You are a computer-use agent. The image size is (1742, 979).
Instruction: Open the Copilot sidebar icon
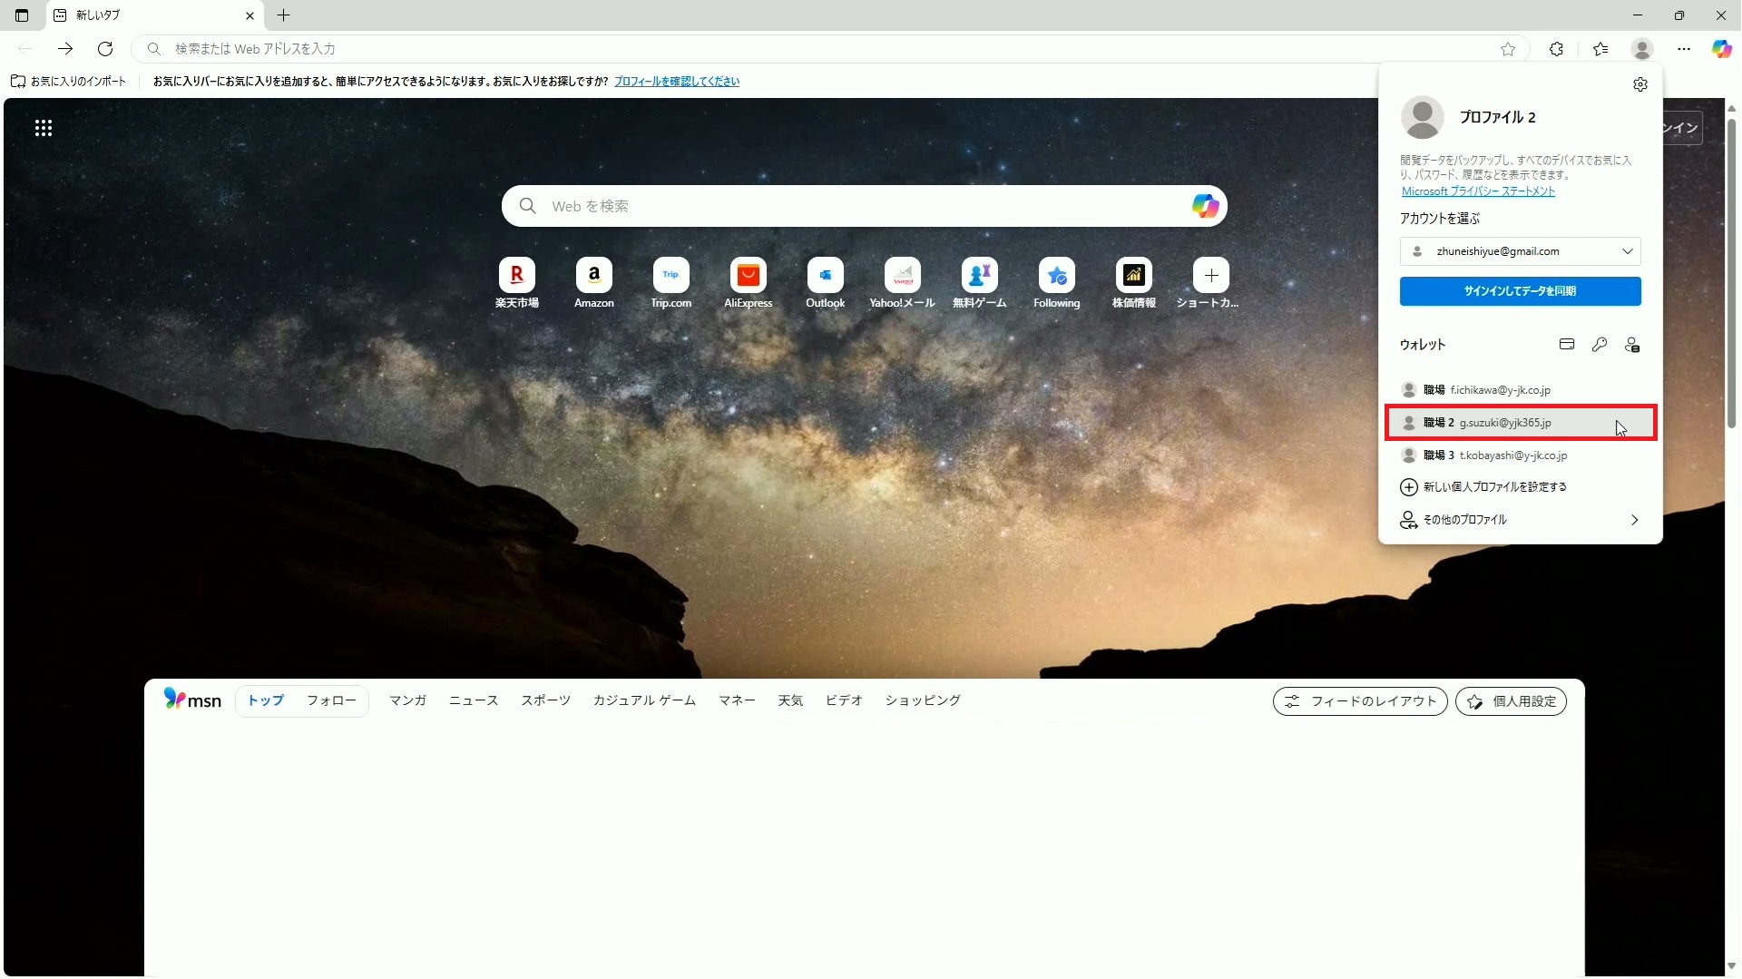point(1721,49)
